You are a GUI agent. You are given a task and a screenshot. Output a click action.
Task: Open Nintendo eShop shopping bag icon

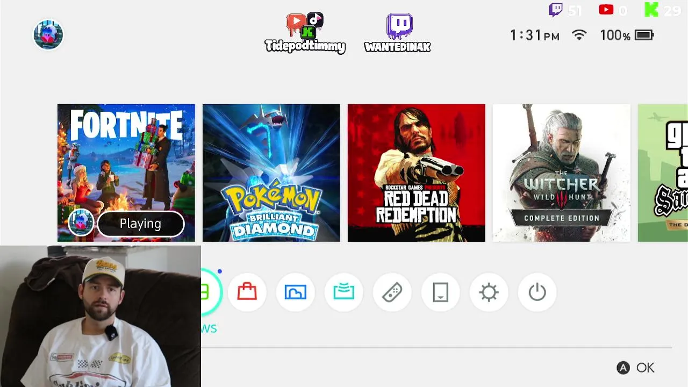point(247,292)
